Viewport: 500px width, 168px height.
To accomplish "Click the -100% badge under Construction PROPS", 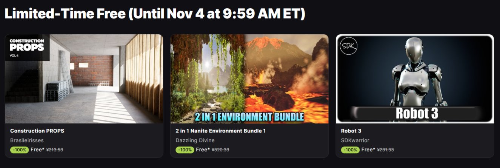I will (x=19, y=150).
